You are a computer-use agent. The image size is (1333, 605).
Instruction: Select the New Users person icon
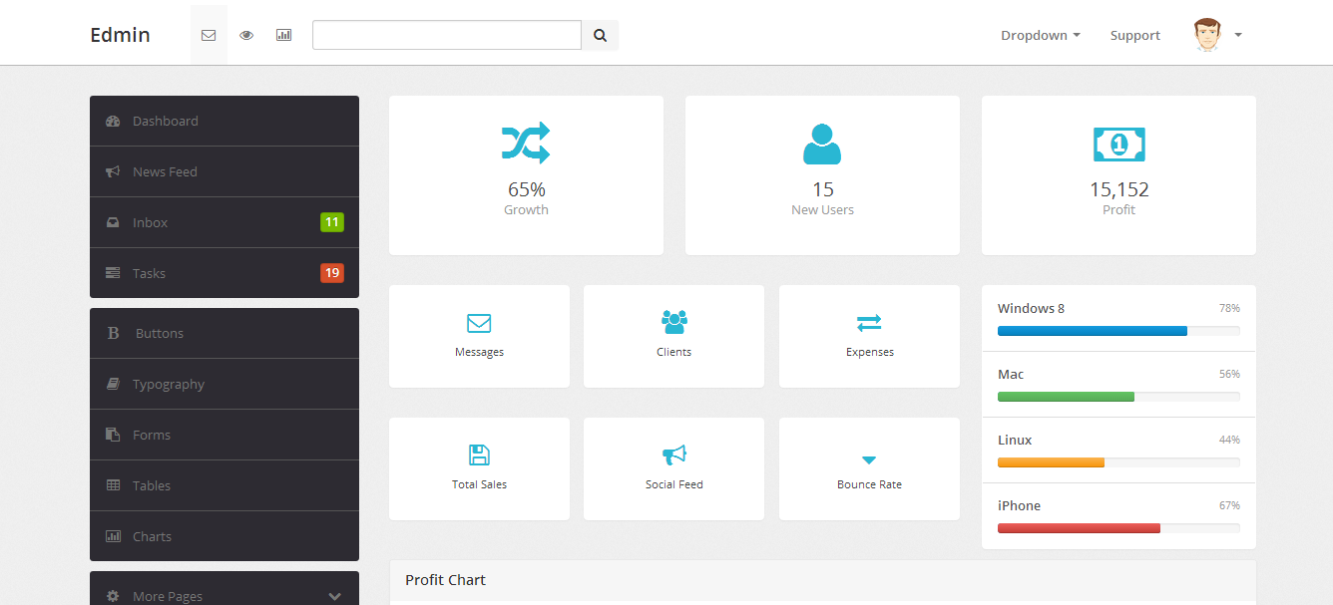pyautogui.click(x=822, y=145)
